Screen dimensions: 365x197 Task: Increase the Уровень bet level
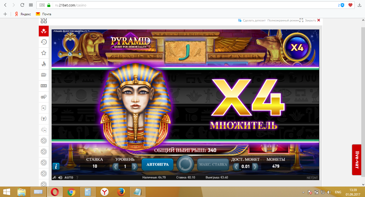coord(135,167)
